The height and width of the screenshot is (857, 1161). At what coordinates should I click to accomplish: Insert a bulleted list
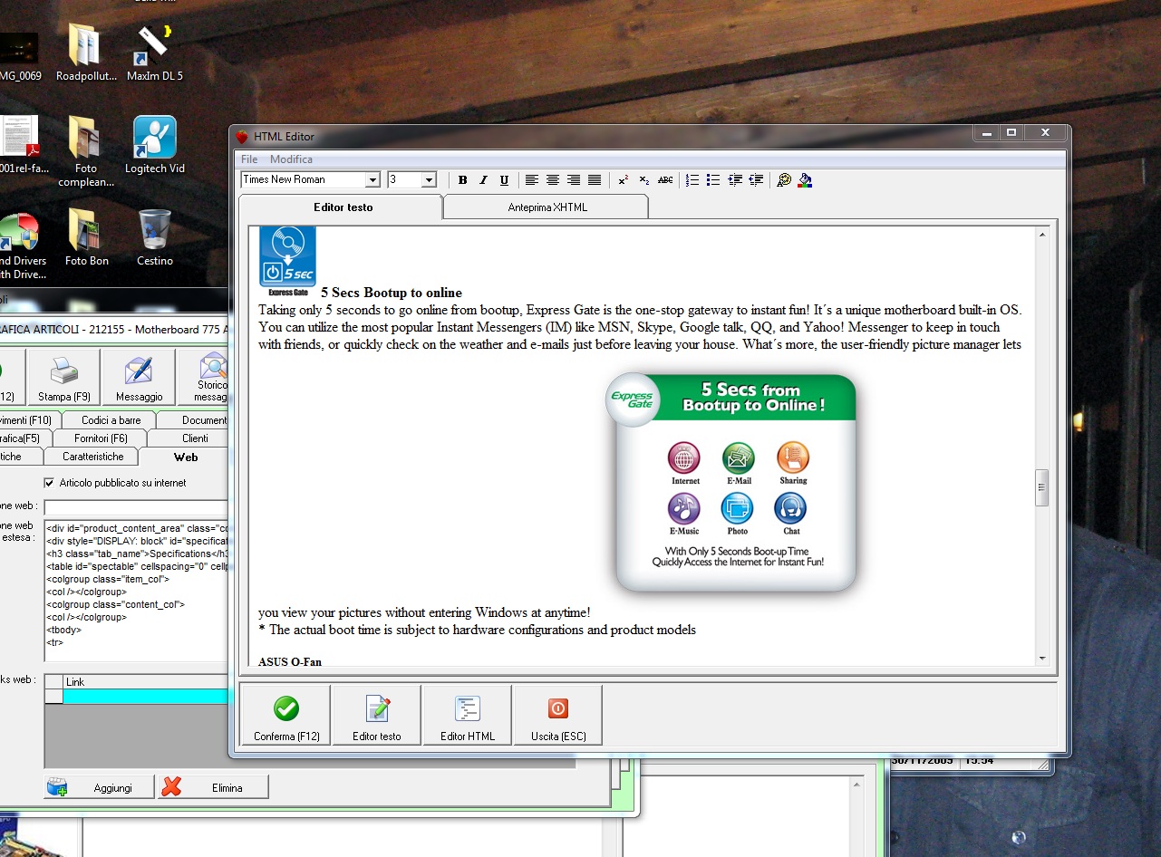click(713, 180)
